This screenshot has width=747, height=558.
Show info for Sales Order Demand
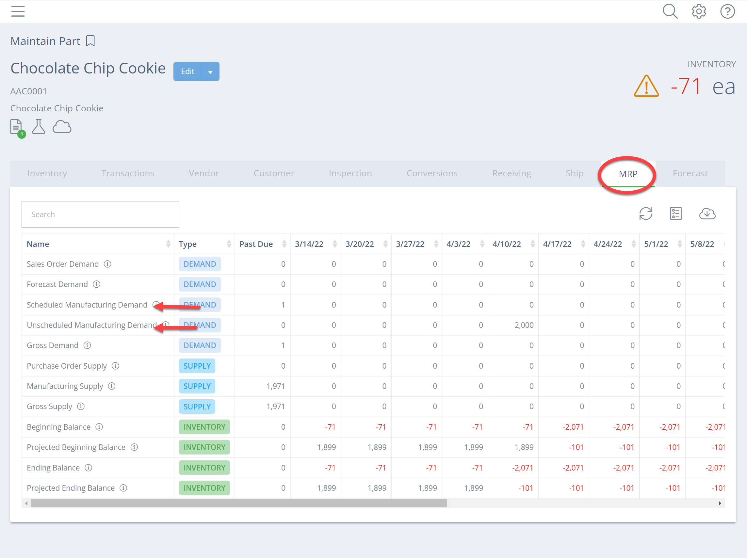click(x=107, y=264)
